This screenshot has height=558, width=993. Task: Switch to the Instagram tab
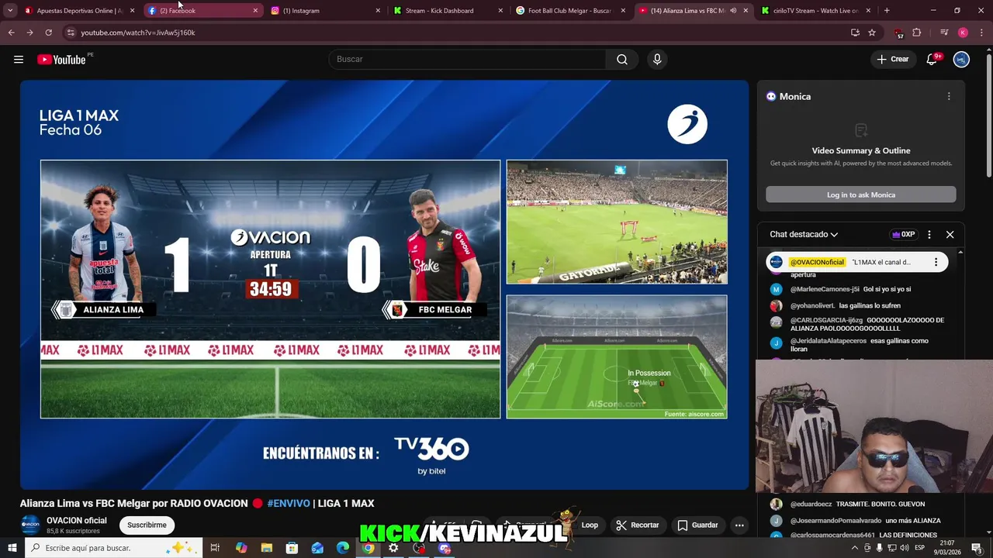tap(325, 11)
